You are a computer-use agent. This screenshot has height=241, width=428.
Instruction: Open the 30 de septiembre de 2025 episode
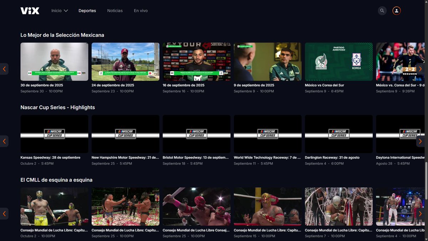pyautogui.click(x=54, y=61)
